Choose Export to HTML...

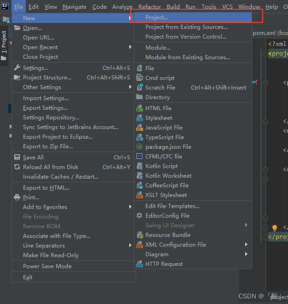pos(73,188)
